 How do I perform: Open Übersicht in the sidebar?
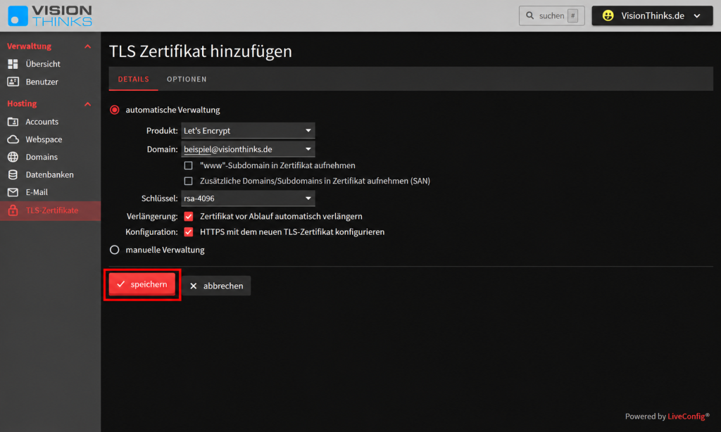tap(50, 64)
